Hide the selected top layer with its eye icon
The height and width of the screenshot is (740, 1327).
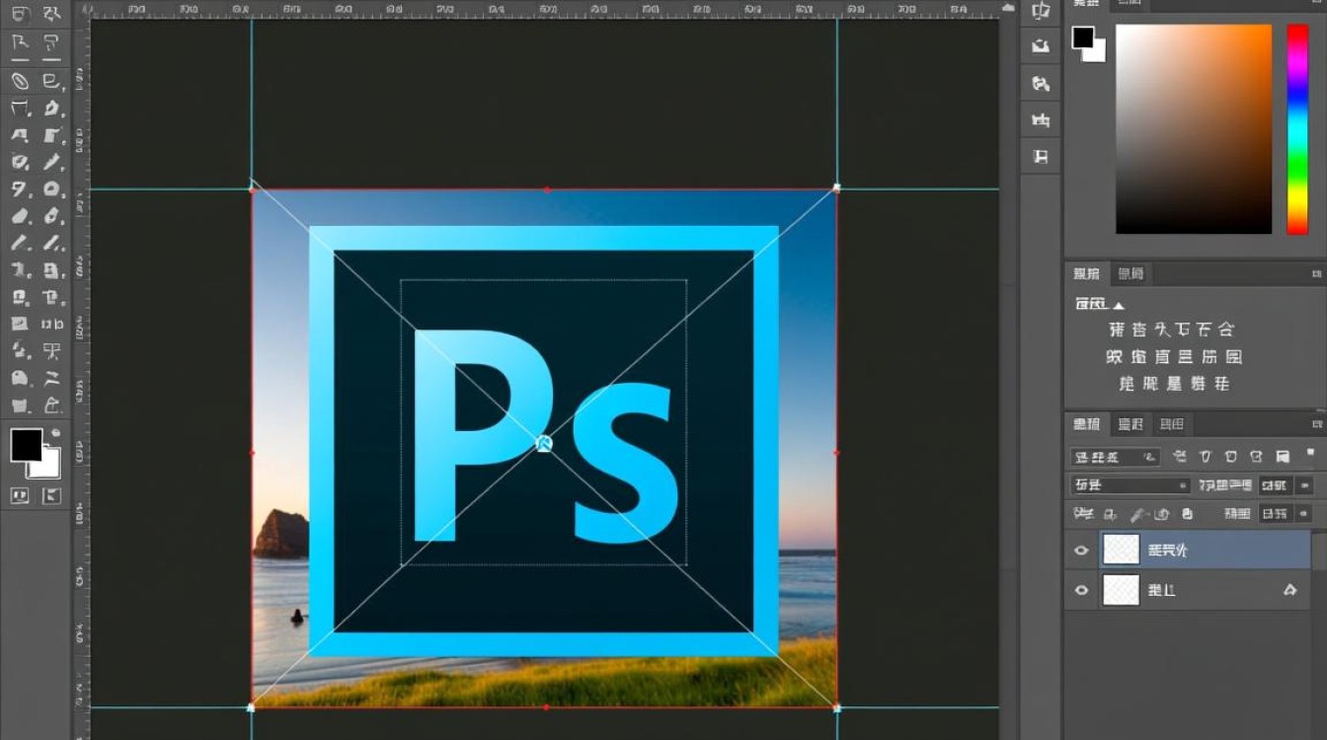[x=1081, y=551]
